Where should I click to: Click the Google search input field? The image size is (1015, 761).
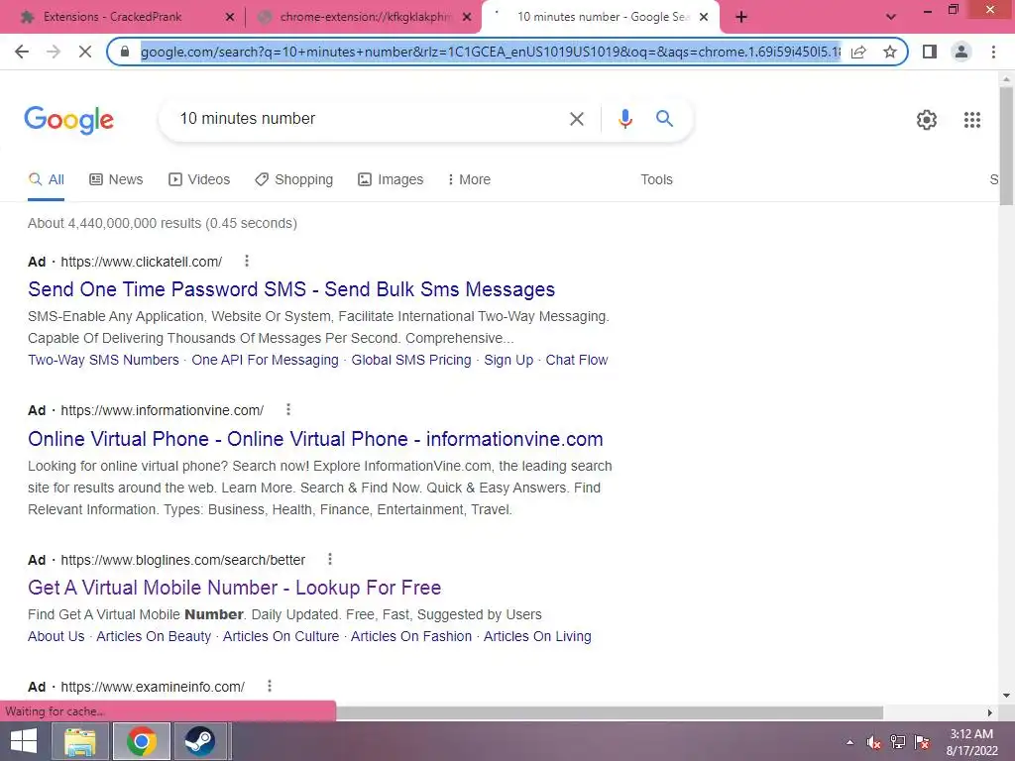tap(369, 119)
